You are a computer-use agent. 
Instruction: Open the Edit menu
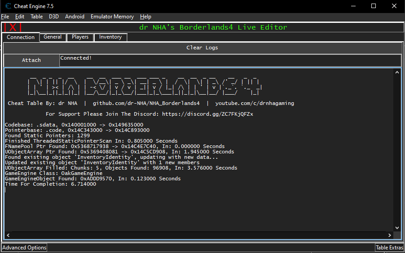tap(20, 17)
